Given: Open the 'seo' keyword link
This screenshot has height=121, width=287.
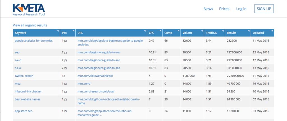Looking at the screenshot, I should click(x=17, y=52).
